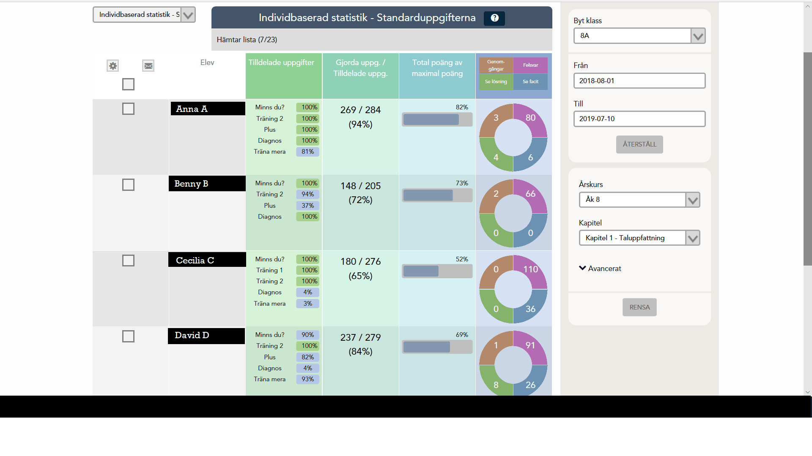The height and width of the screenshot is (456, 812).
Task: Toggle the select-all students checkbox
Action: (x=128, y=84)
